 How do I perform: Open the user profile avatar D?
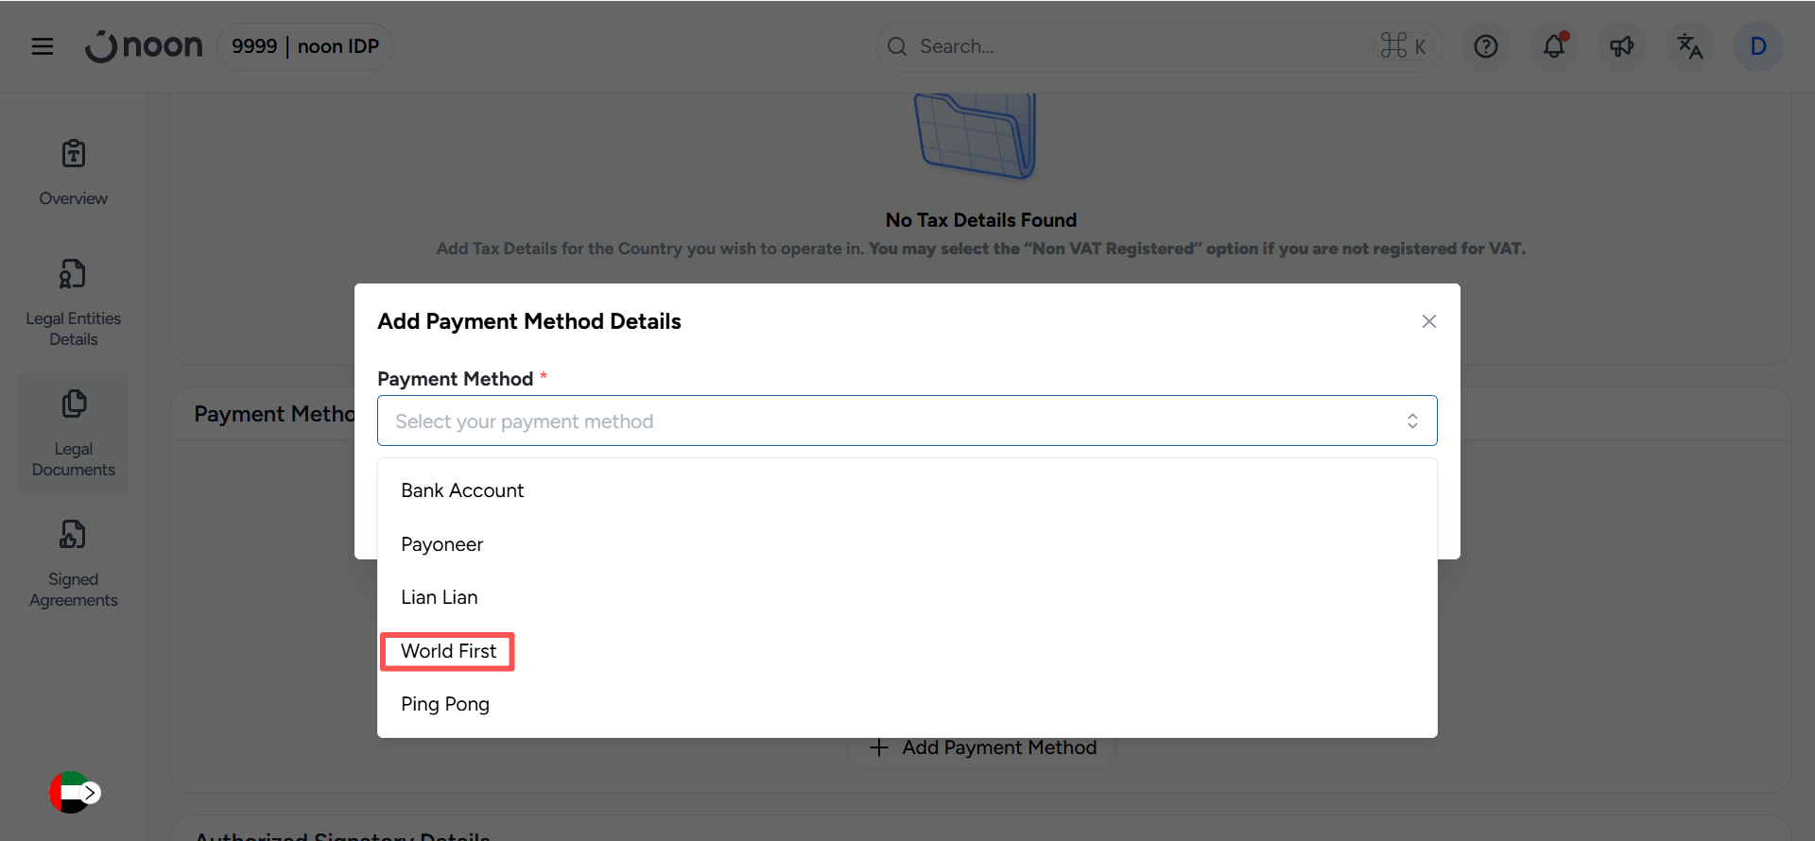pos(1757,46)
